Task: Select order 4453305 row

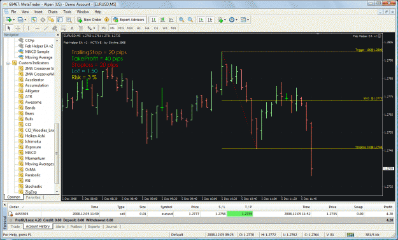Action: pyautogui.click(x=201, y=214)
